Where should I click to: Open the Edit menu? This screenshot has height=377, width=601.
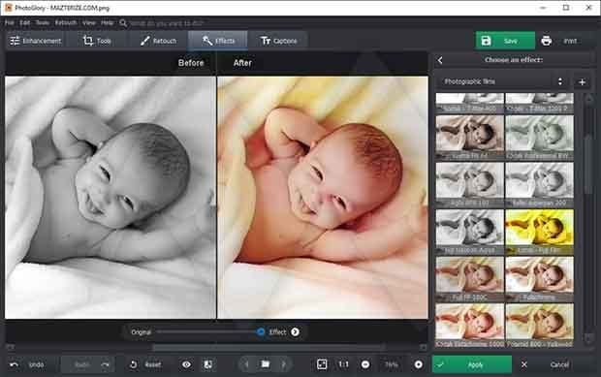(x=25, y=23)
